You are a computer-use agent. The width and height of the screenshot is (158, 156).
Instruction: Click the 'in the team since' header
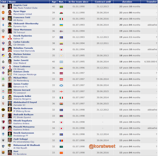pos(79,2)
